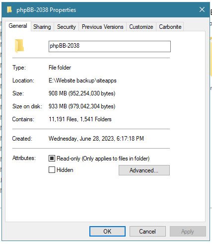Open the Customize tab

(141, 27)
